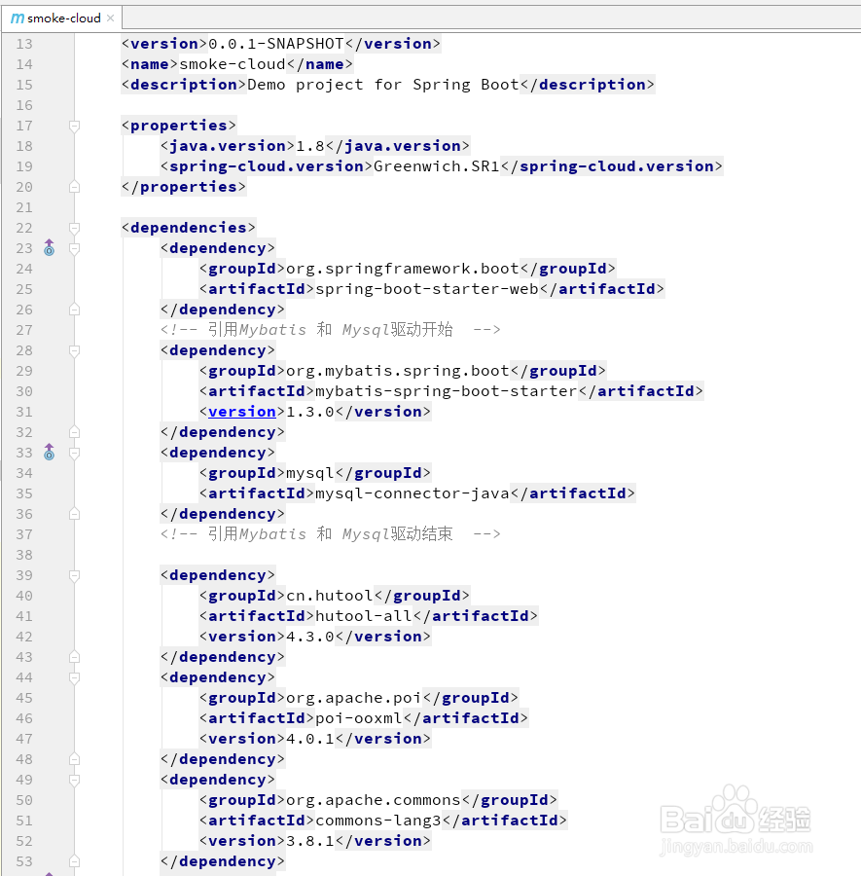The height and width of the screenshot is (876, 861).
Task: Click org.mybatis.spring.boot groupId value
Action: pyautogui.click(x=398, y=371)
